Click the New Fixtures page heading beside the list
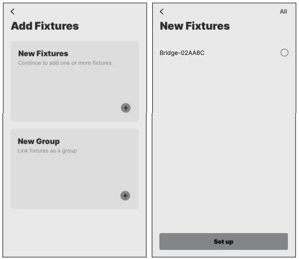 pyautogui.click(x=194, y=26)
